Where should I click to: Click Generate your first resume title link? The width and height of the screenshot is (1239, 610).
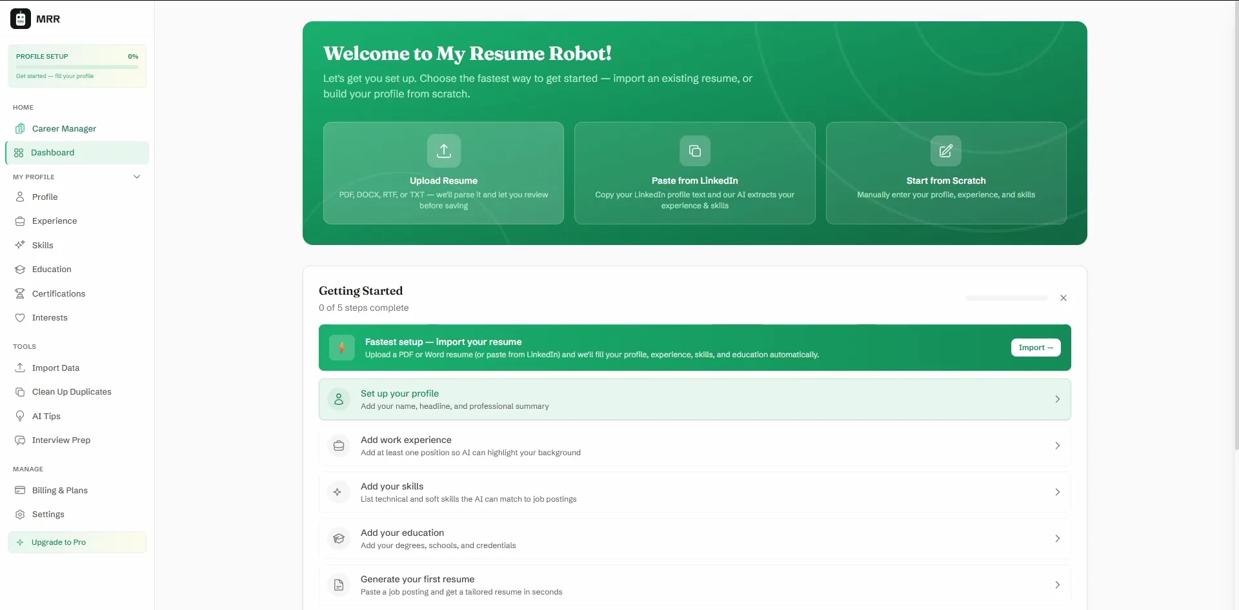pyautogui.click(x=418, y=579)
